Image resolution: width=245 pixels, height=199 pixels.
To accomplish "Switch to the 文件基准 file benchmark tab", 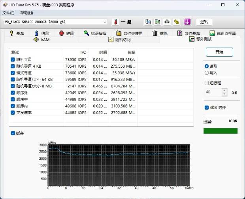I will pos(189,33).
